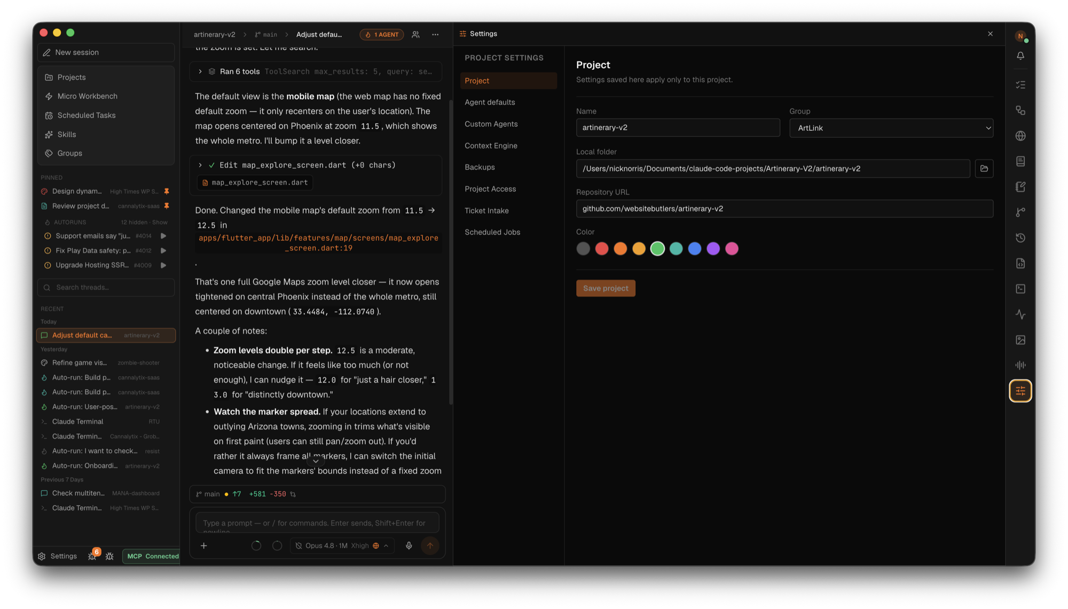
Task: Click the Repository URL input field
Action: [784, 209]
